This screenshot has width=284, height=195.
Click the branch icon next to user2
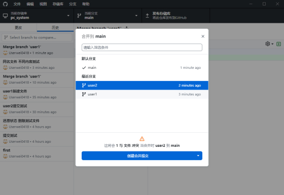84,86
